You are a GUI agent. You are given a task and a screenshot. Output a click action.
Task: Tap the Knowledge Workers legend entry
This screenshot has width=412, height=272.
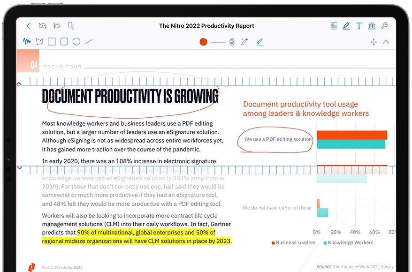348,242
